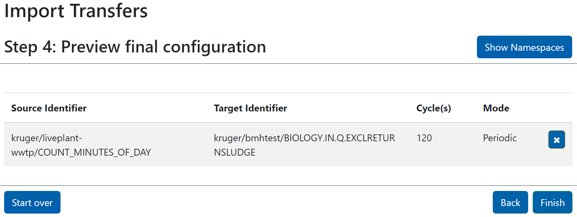
Task: Go back to the previous step
Action: click(510, 203)
